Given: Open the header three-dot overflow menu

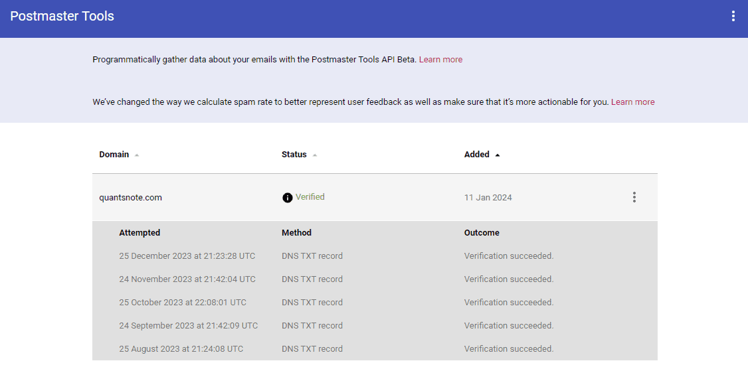Looking at the screenshot, I should [x=733, y=16].
